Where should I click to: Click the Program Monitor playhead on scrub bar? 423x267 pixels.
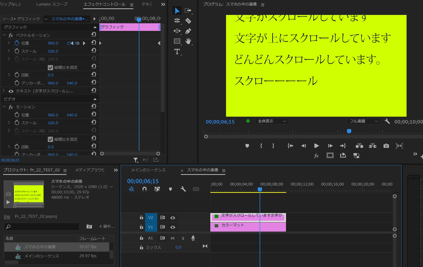click(x=349, y=131)
